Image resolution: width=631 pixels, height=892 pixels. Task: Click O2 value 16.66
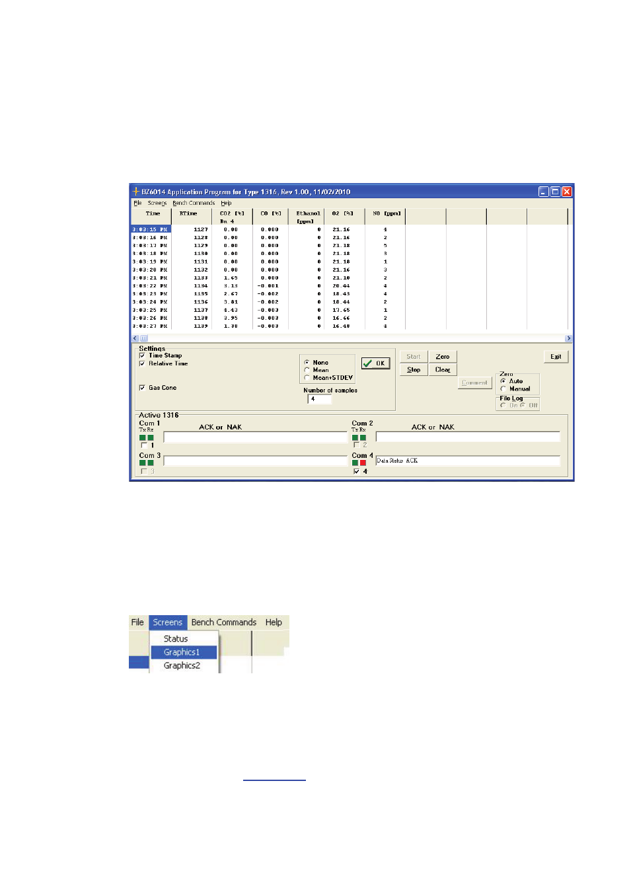(x=341, y=318)
